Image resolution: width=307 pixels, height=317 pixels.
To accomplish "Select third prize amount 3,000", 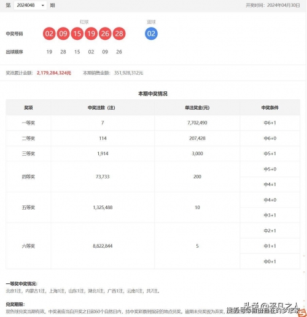I will point(197,154).
